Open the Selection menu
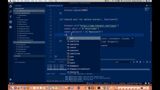The height and width of the screenshot is (90, 160). pyautogui.click(x=27, y=1)
